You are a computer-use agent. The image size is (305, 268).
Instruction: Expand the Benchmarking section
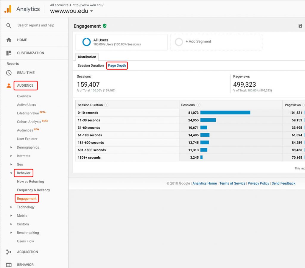click(x=11, y=233)
